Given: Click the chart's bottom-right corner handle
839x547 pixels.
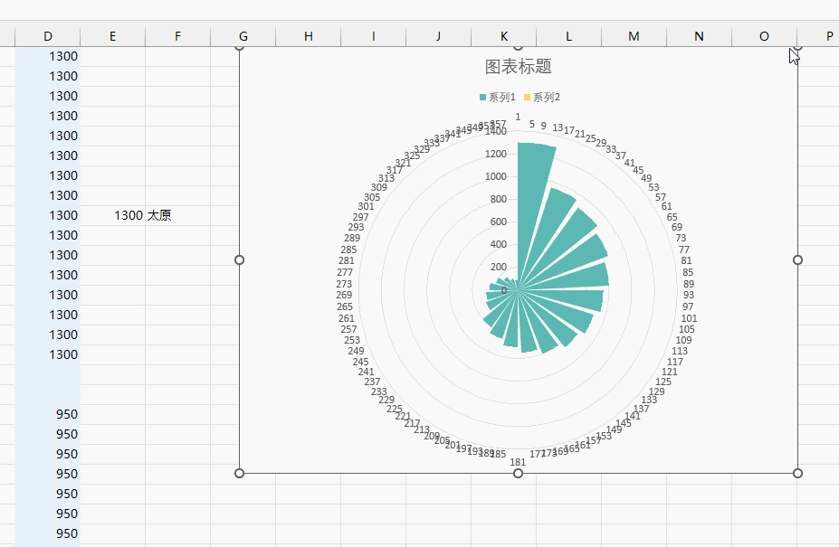Looking at the screenshot, I should click(797, 473).
